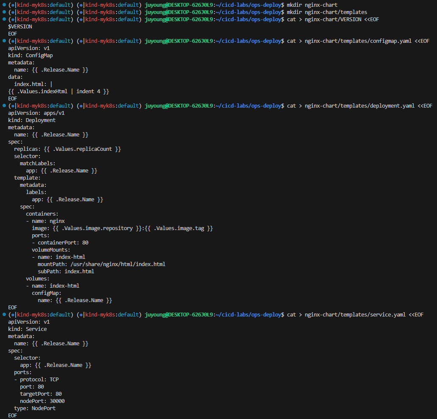This screenshot has width=437, height=419.
Task: Click the 'volumeMounts:' line
Action: (x=51, y=250)
